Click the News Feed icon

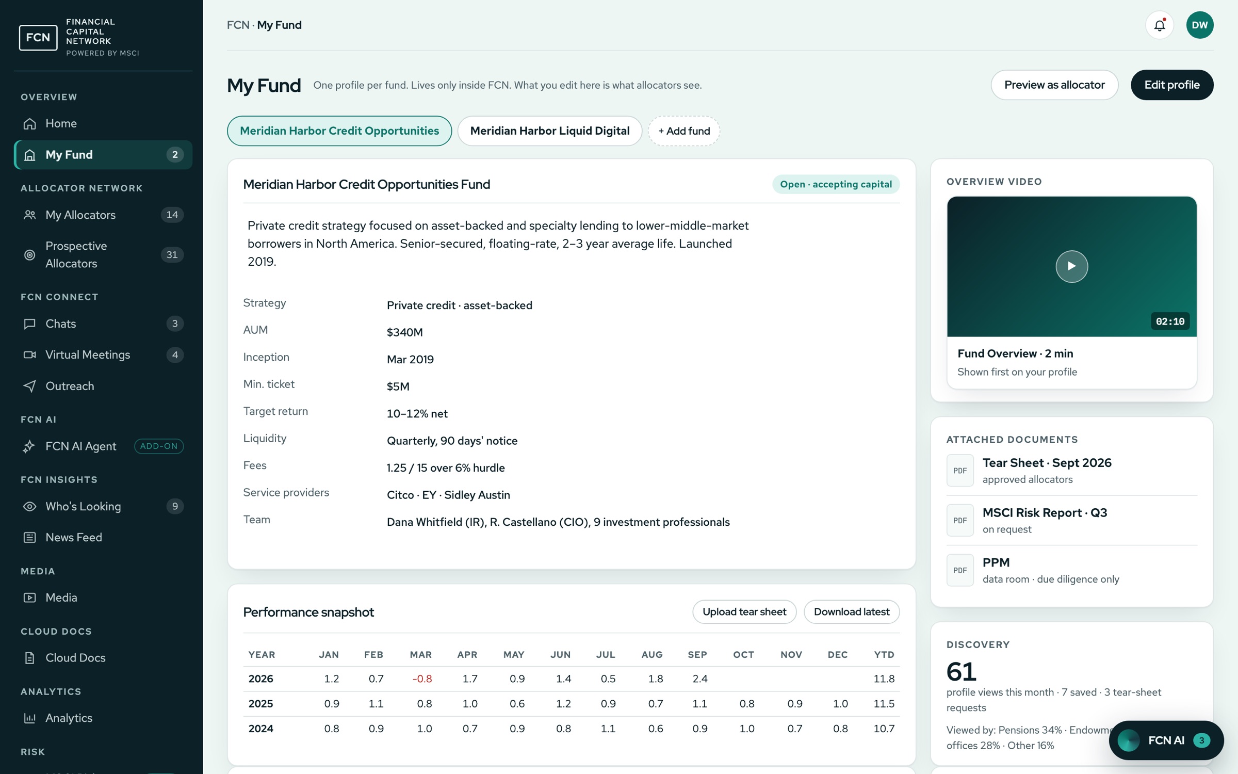(x=30, y=537)
